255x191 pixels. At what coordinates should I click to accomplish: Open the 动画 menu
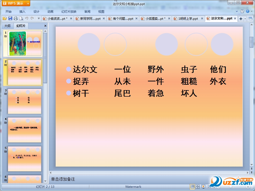(x=50, y=11)
